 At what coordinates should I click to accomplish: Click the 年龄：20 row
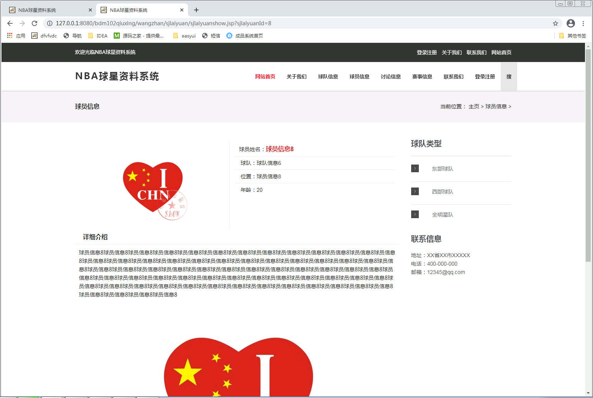[315, 190]
